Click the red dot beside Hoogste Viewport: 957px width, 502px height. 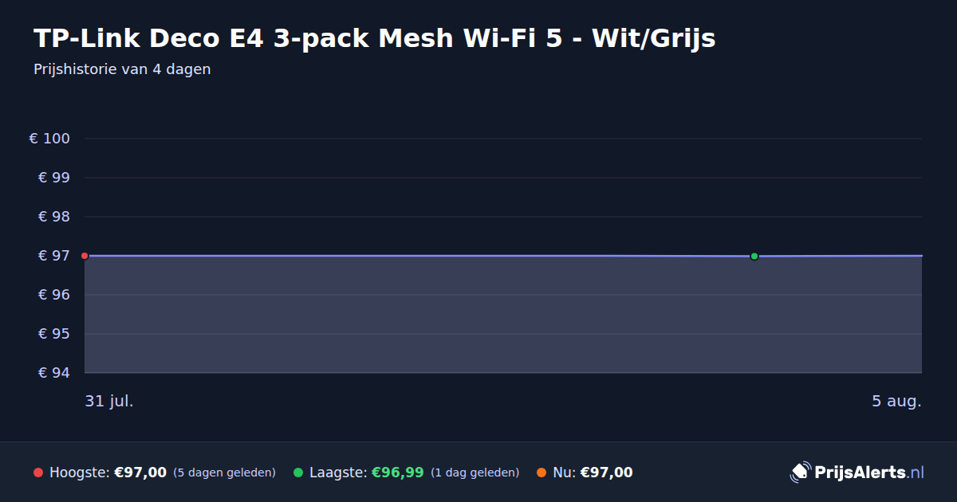38,473
